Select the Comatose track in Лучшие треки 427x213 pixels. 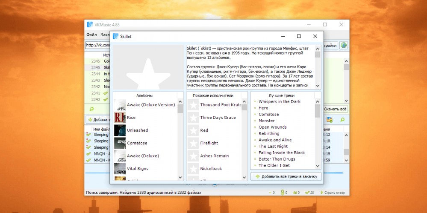click(268, 114)
